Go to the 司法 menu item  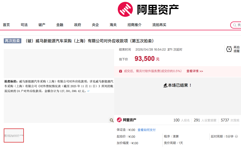point(24,25)
